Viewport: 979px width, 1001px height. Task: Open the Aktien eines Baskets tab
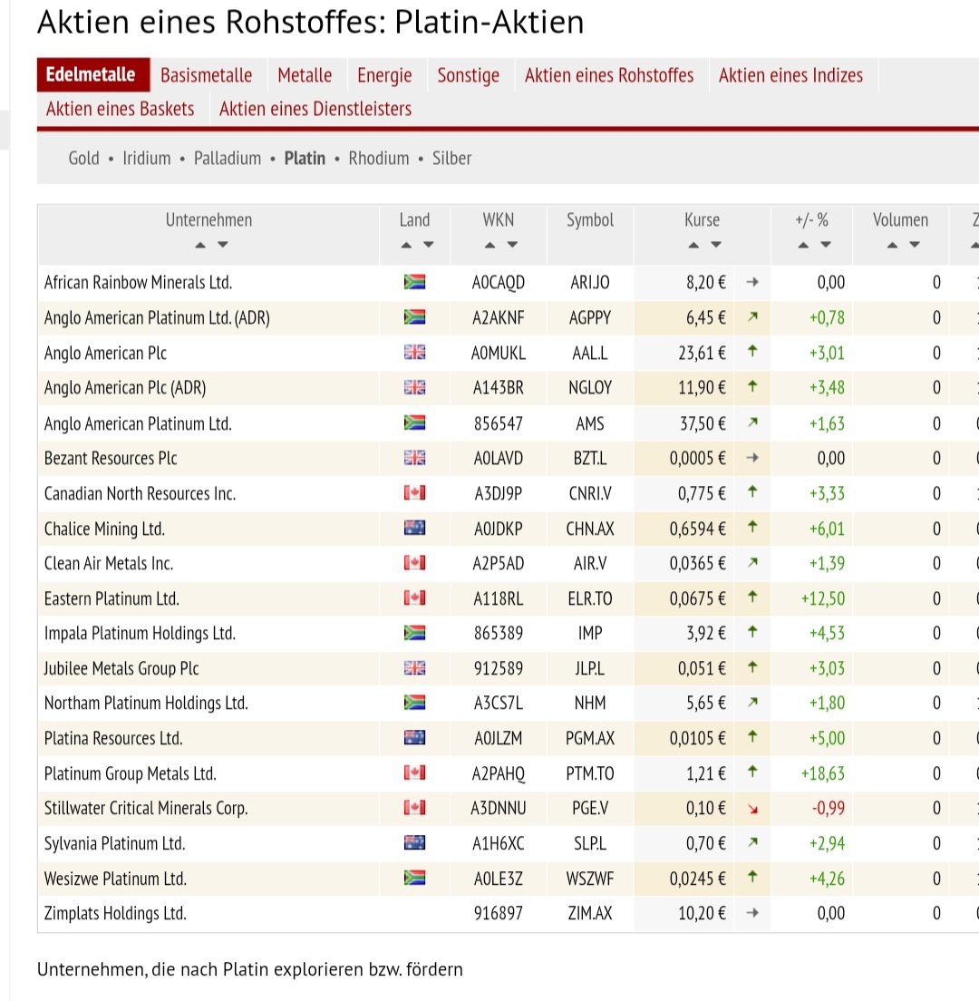coord(121,109)
